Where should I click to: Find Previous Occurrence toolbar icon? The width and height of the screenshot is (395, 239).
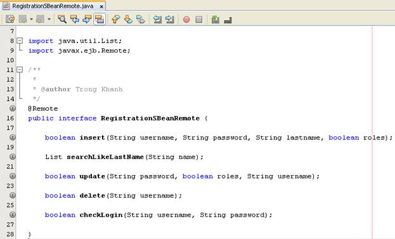tap(75, 20)
